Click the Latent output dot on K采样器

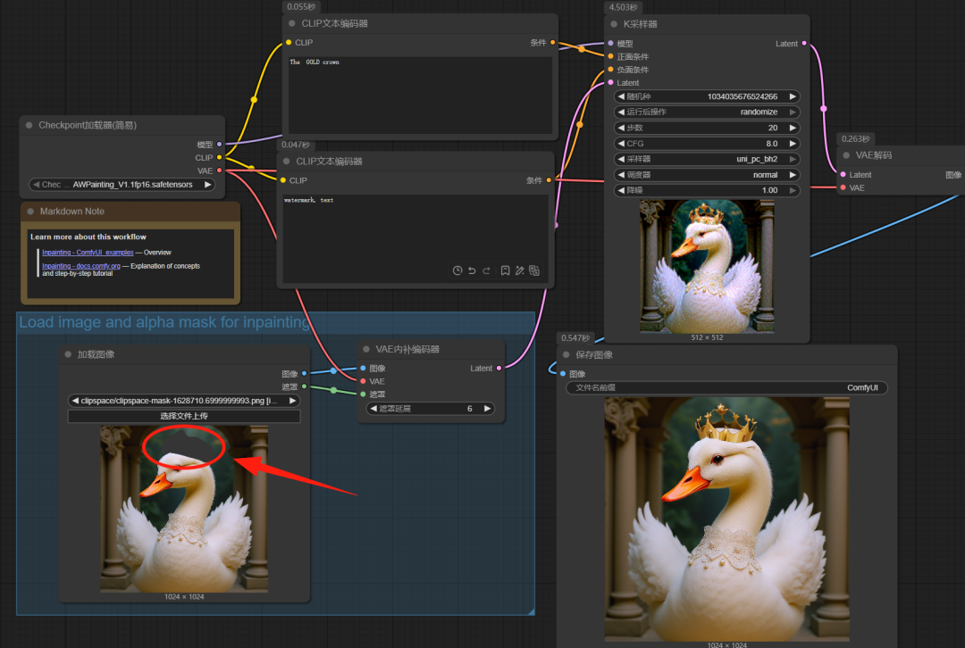point(804,44)
